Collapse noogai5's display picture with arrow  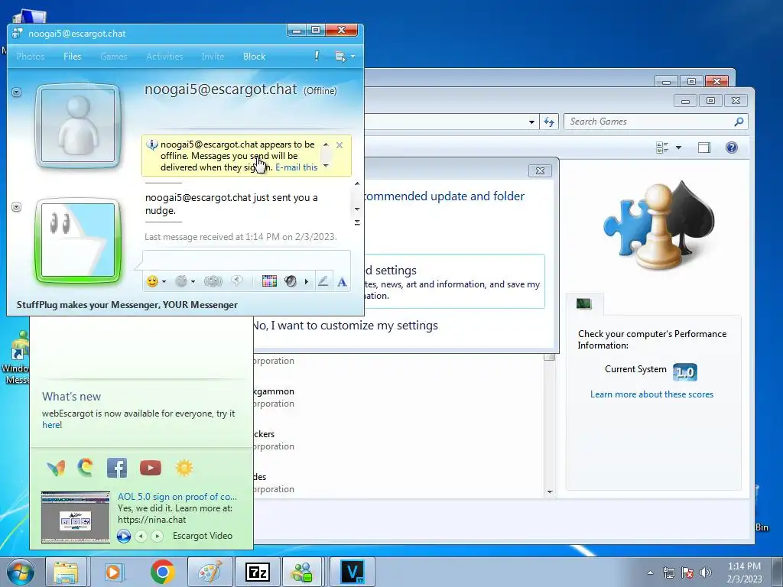17,92
